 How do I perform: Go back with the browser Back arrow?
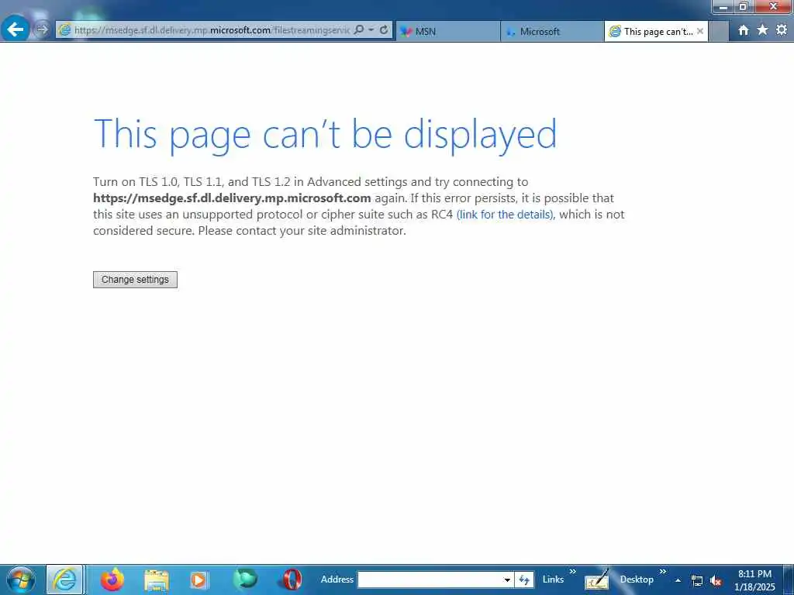click(16, 29)
